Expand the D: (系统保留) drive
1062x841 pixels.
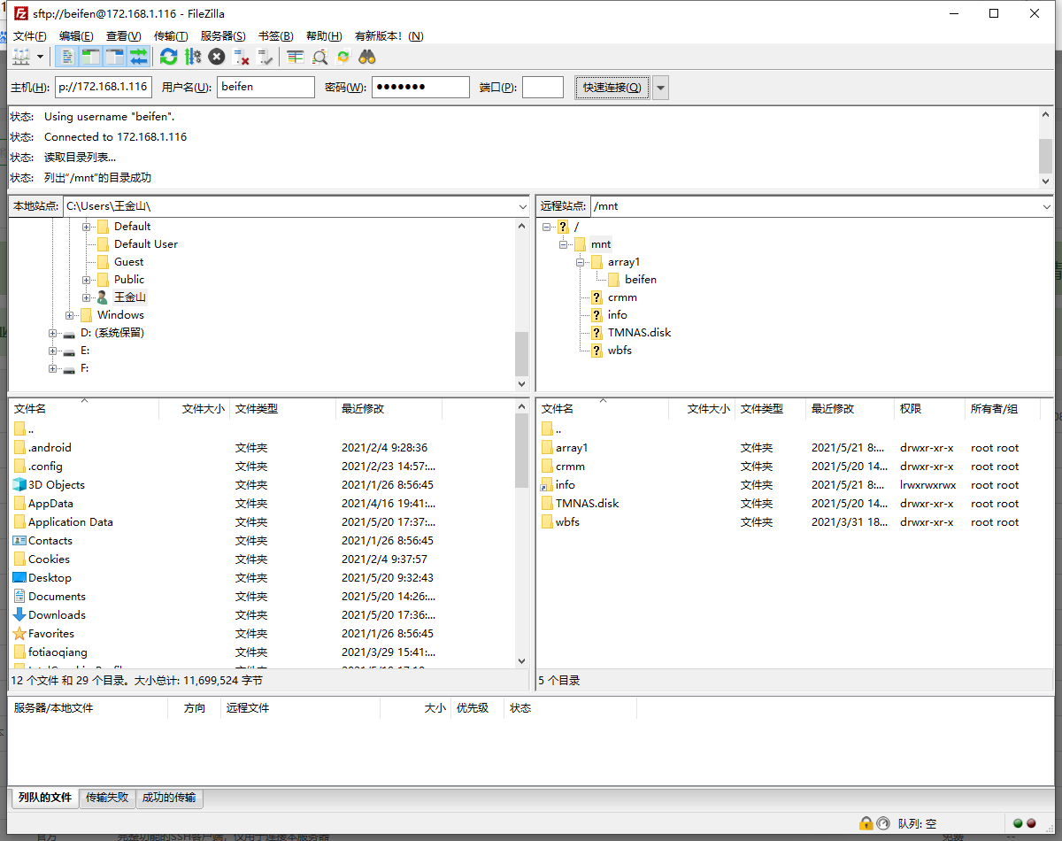point(53,333)
